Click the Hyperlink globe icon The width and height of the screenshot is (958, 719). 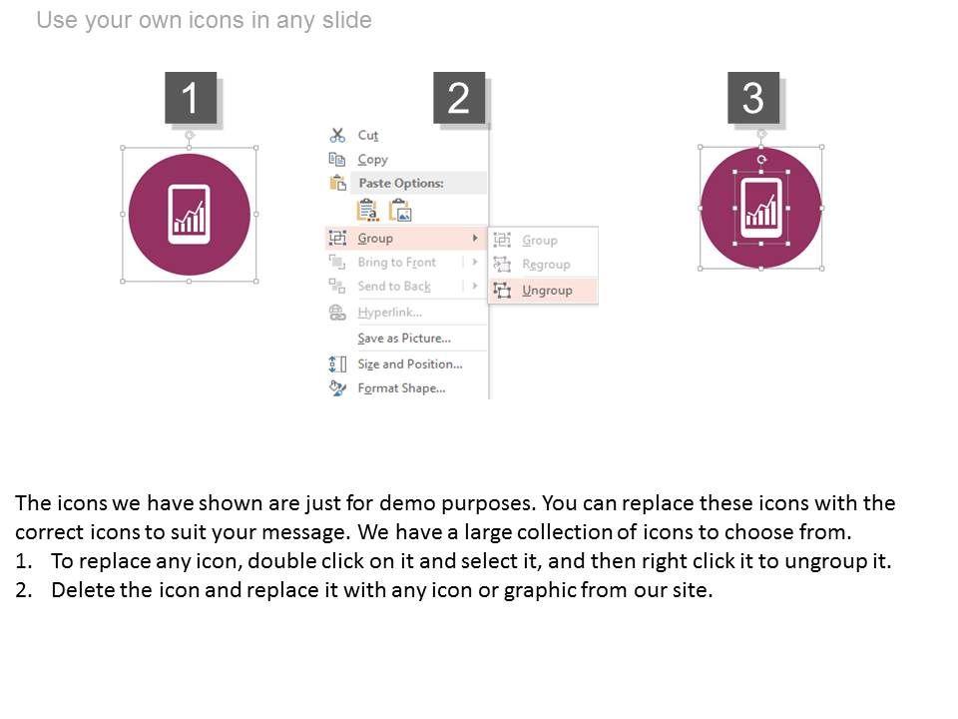pyautogui.click(x=337, y=313)
